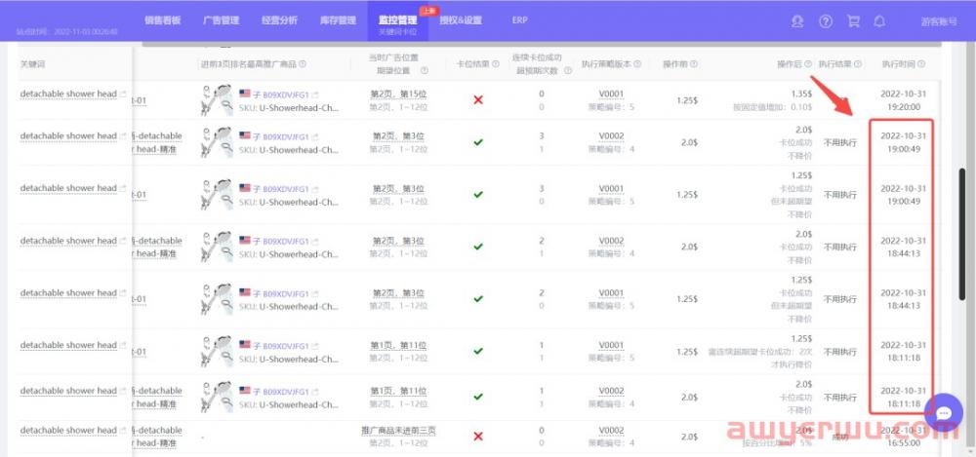Click info icon beside 期望位置 header

pos(425,71)
